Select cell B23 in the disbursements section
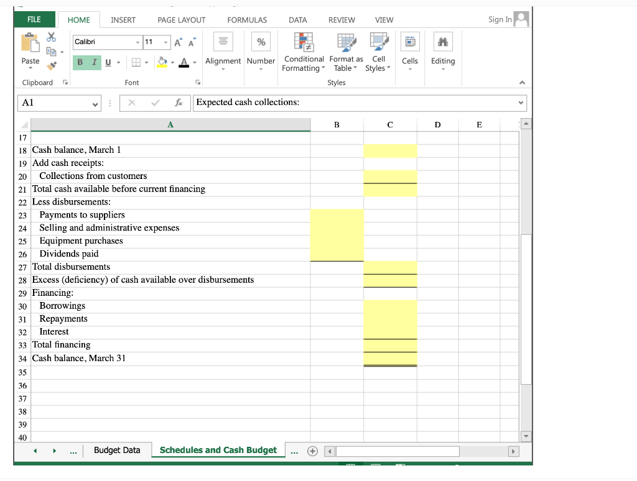The image size is (637, 481). (x=337, y=214)
